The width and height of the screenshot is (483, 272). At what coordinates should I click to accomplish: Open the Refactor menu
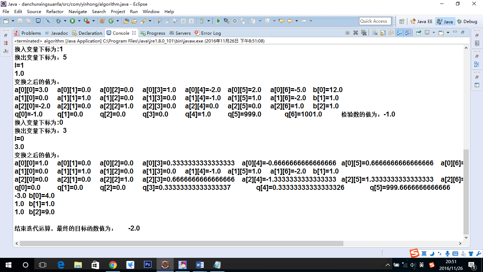tap(55, 11)
